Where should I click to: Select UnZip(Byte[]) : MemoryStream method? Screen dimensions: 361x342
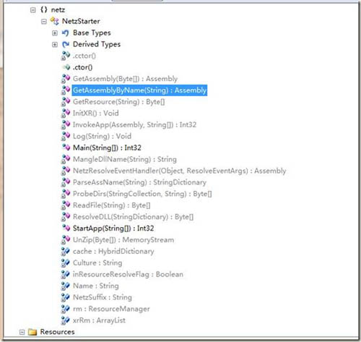(x=123, y=240)
